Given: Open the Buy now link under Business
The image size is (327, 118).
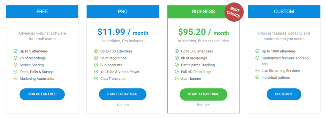Looking at the screenshot, I should 203,105.
